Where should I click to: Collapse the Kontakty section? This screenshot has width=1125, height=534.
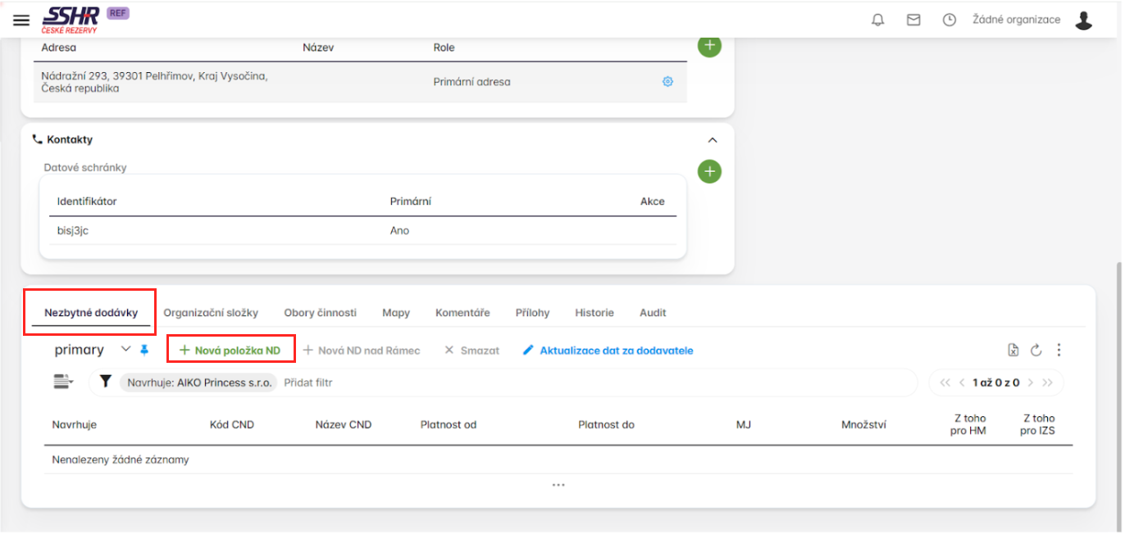pos(712,140)
